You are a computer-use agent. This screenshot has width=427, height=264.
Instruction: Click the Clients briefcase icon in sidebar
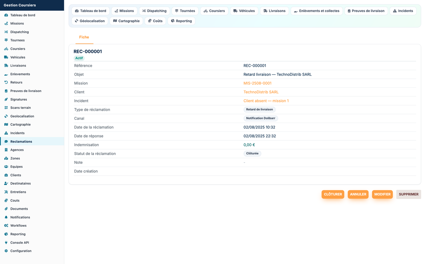(6, 175)
